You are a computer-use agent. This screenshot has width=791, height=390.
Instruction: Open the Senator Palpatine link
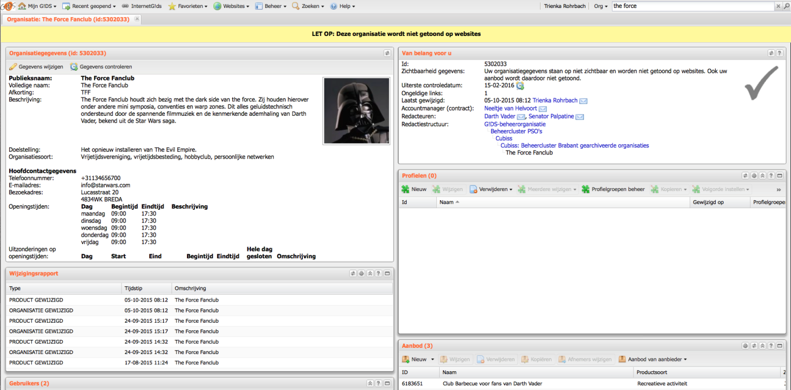(x=551, y=116)
